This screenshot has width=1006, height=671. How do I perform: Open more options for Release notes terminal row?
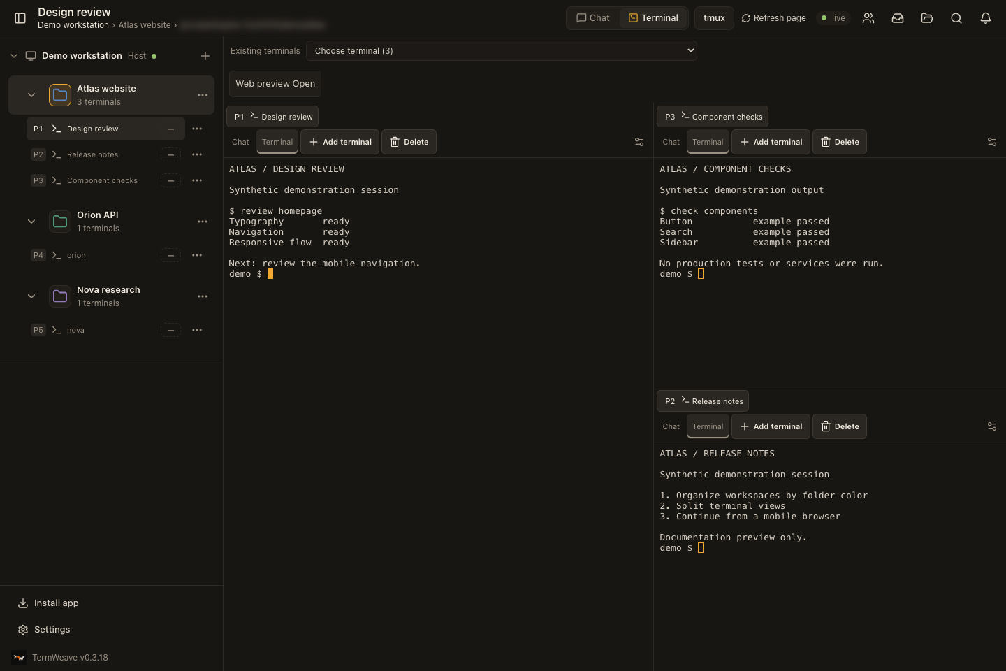[x=197, y=154]
